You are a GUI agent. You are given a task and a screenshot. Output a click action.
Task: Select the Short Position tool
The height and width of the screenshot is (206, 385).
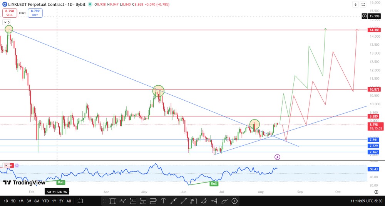click(143, 201)
